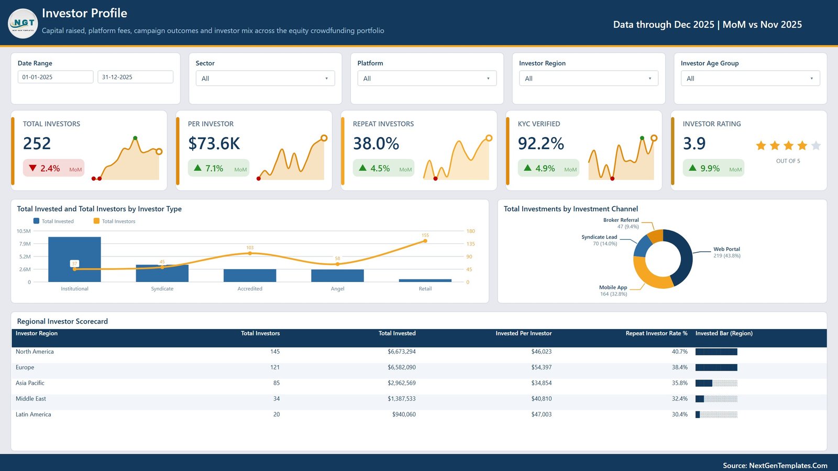Screen dimensions: 838x471
Task: Click the green up-arrow on Repeat Investors MoM
Action: (362, 168)
